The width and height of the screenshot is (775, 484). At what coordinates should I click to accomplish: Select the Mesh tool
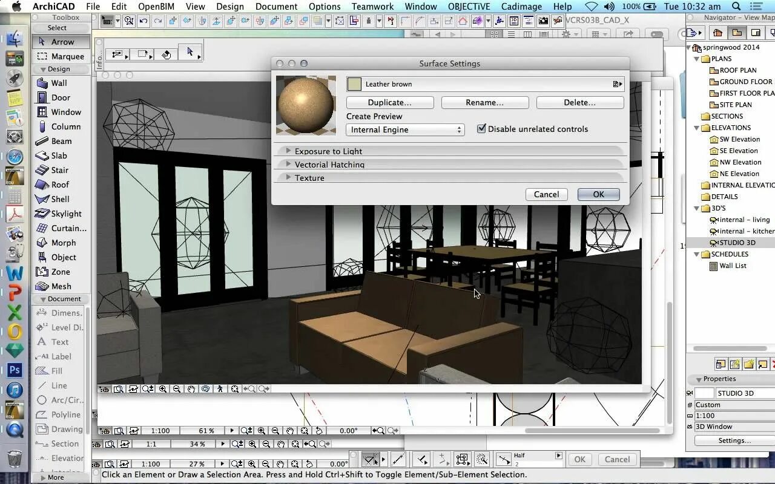(61, 286)
